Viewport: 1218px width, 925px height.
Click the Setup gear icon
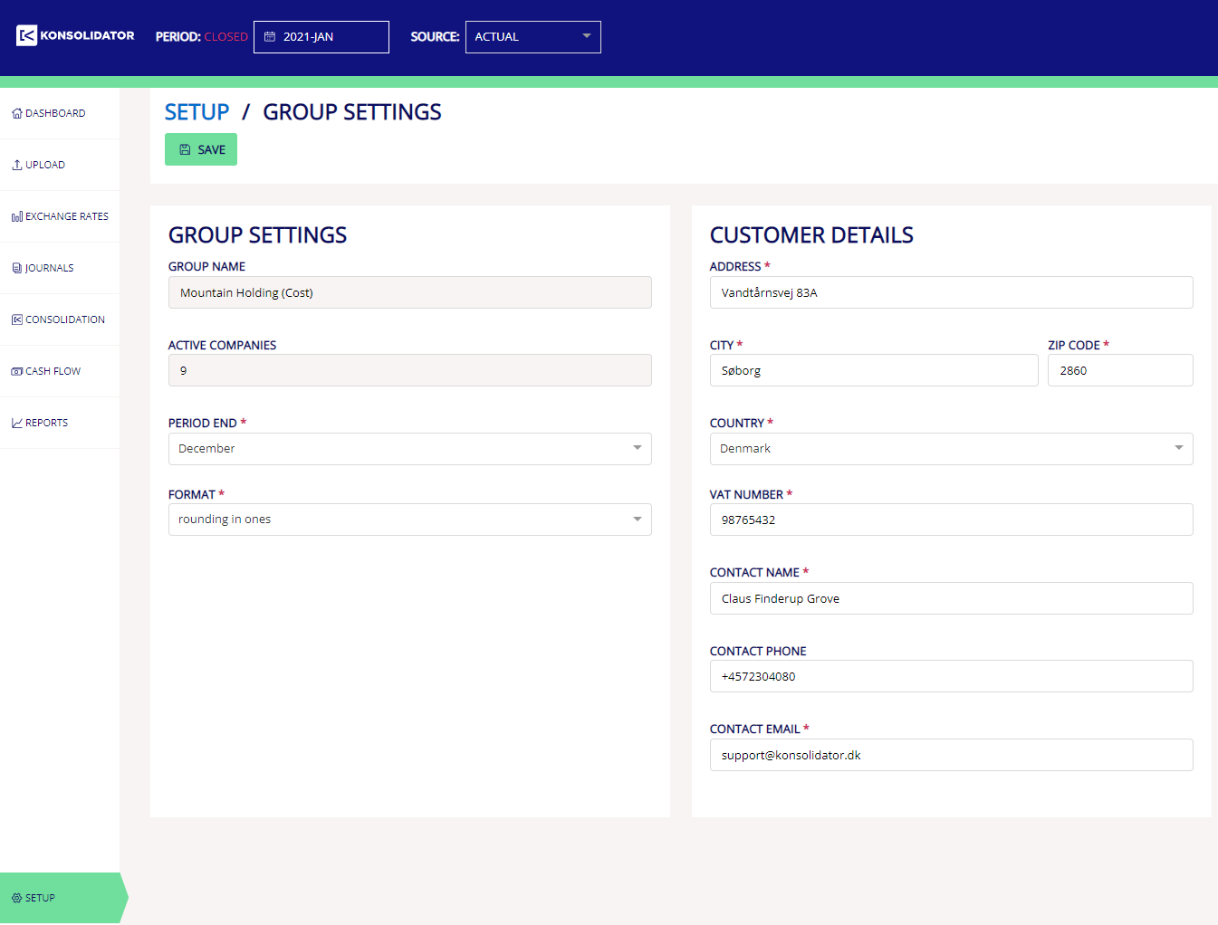click(16, 899)
